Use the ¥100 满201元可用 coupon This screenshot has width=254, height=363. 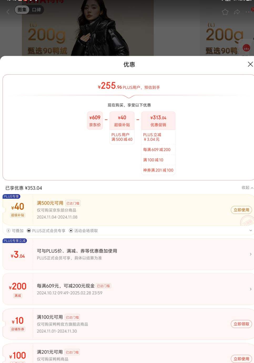(x=241, y=359)
